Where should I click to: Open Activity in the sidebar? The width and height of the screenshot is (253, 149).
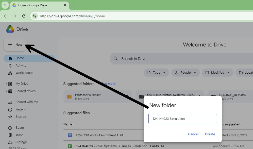(x=21, y=65)
